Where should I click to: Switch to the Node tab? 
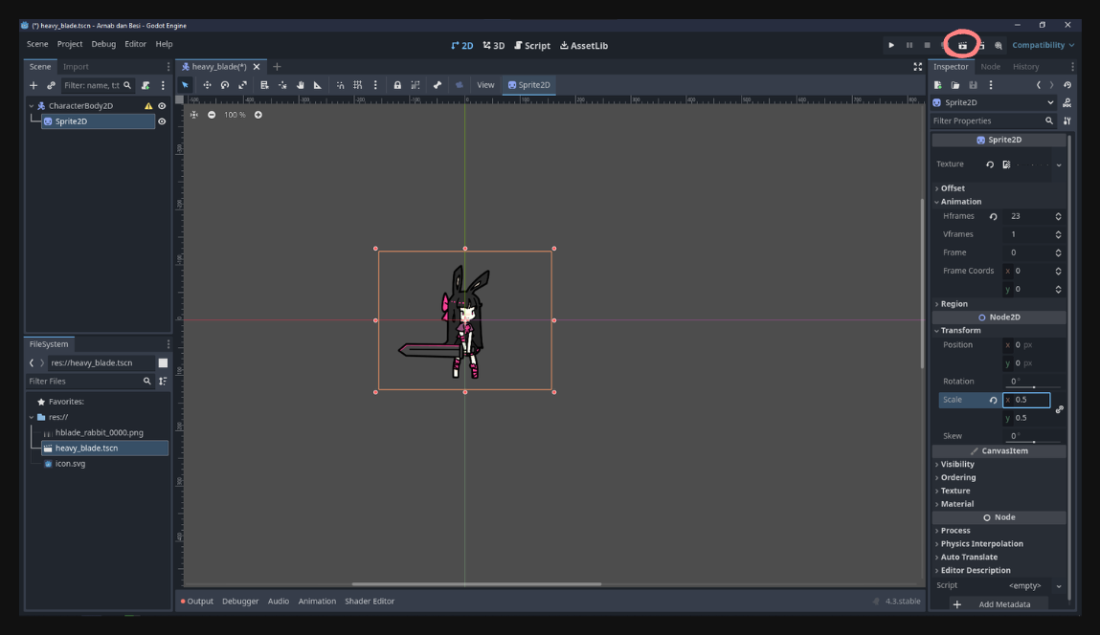coord(990,67)
